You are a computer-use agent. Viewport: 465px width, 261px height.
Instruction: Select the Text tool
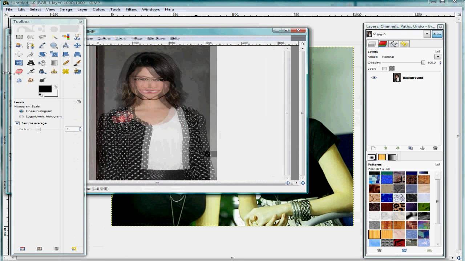(31, 63)
